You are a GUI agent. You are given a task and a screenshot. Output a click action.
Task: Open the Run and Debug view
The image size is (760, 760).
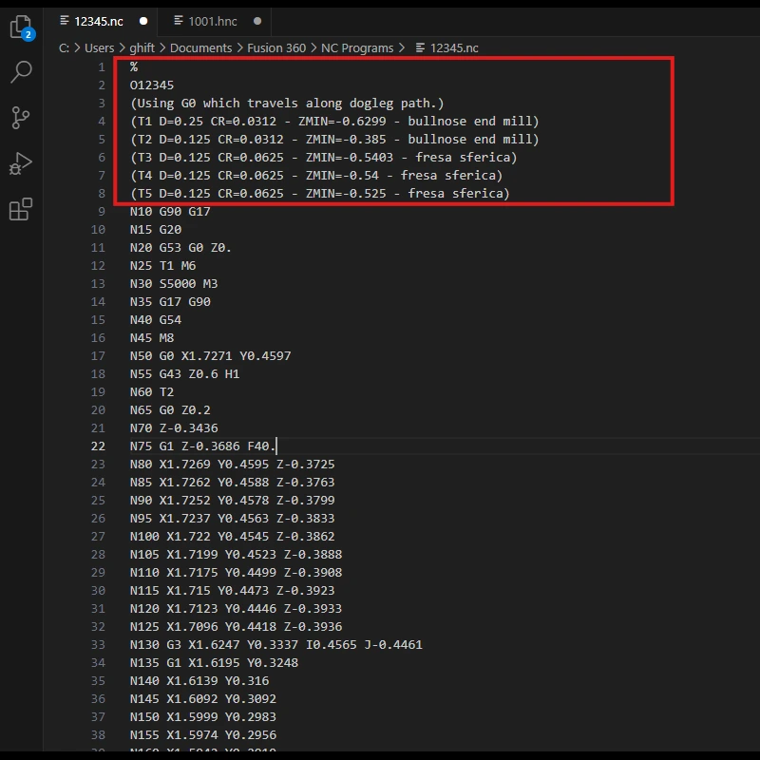click(x=20, y=163)
